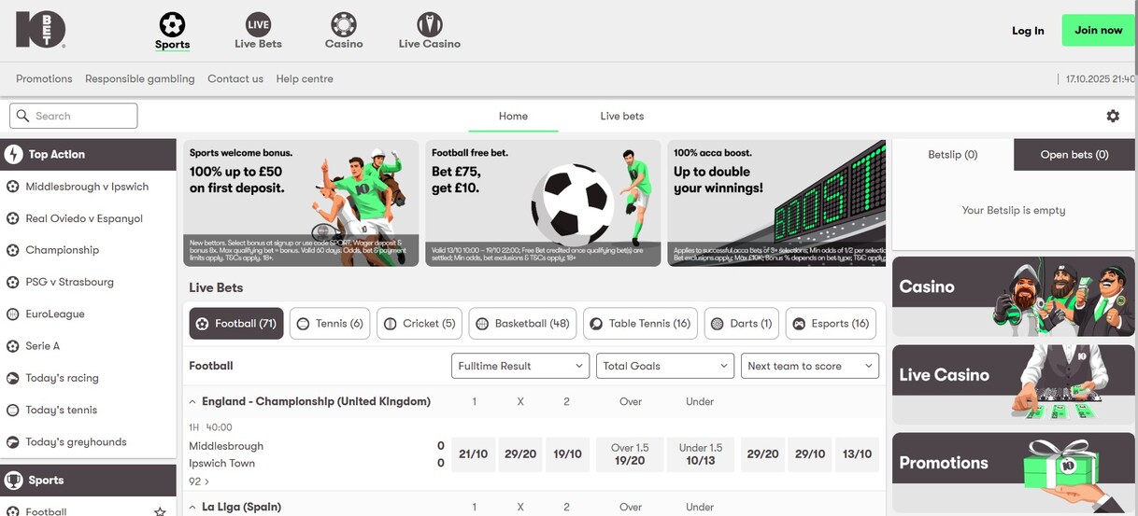Viewport: 1138px width, 516px height.
Task: Click football icon beside Middlesbrough v Ipswich
Action: point(13,187)
